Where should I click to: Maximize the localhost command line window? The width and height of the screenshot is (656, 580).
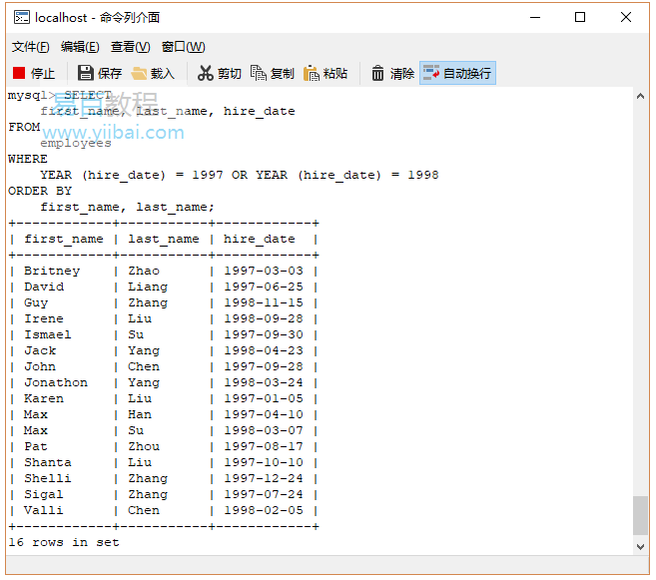[x=580, y=17]
